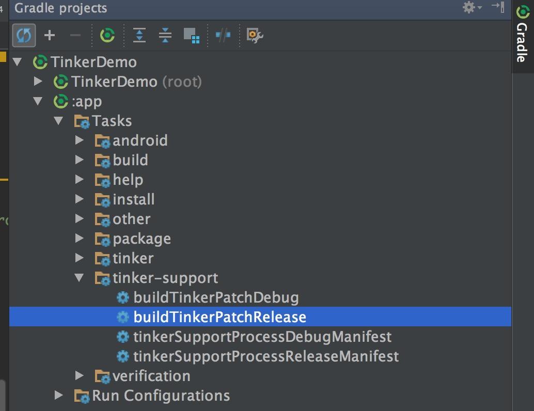Execute Gradle task toolbar icon
This screenshot has height=411, width=534.
coord(107,35)
